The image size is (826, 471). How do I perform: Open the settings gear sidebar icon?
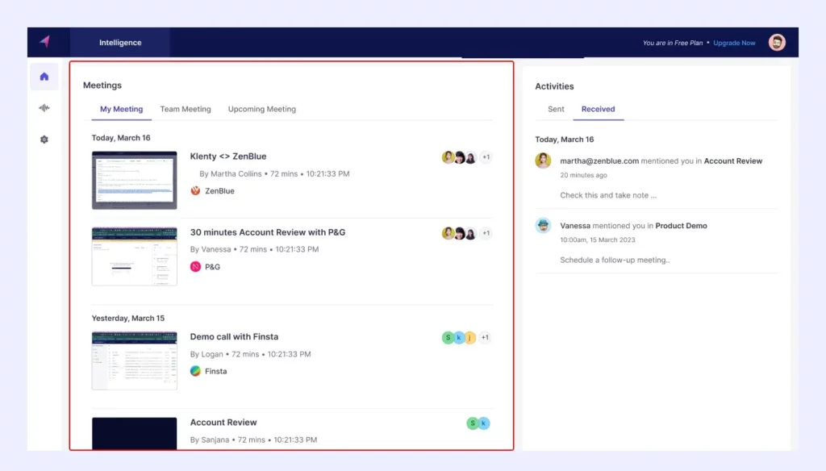coord(44,140)
